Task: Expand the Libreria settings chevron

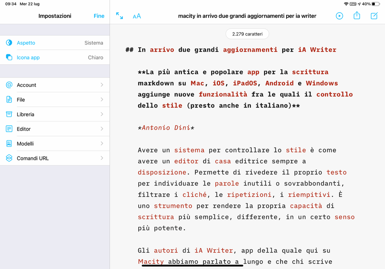Action: (x=102, y=114)
